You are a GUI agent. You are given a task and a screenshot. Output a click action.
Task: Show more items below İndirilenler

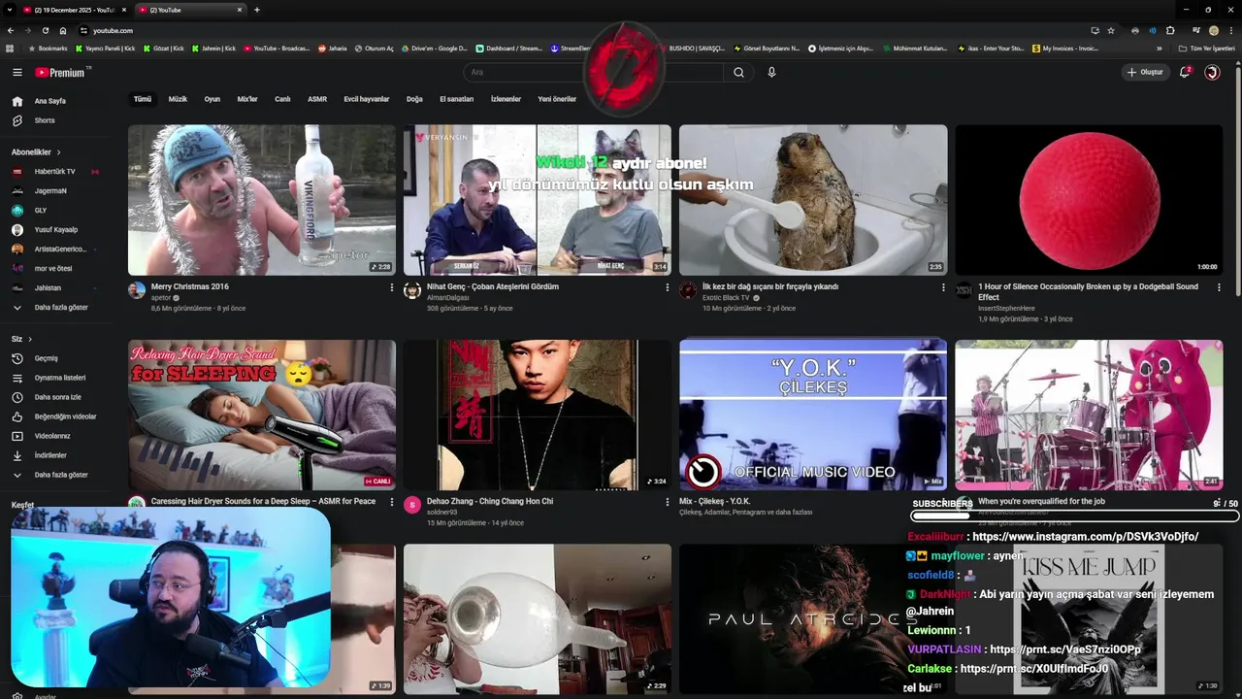[60, 475]
